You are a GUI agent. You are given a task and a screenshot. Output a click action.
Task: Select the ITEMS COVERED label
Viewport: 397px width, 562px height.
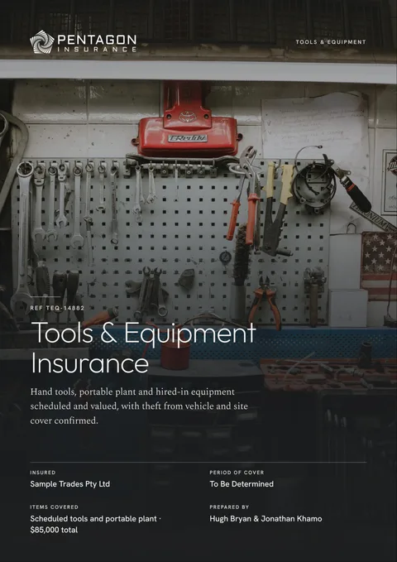click(x=54, y=507)
